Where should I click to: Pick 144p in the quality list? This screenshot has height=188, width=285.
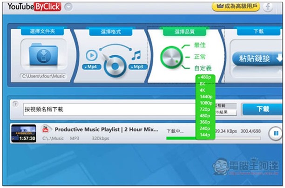coord(205,135)
